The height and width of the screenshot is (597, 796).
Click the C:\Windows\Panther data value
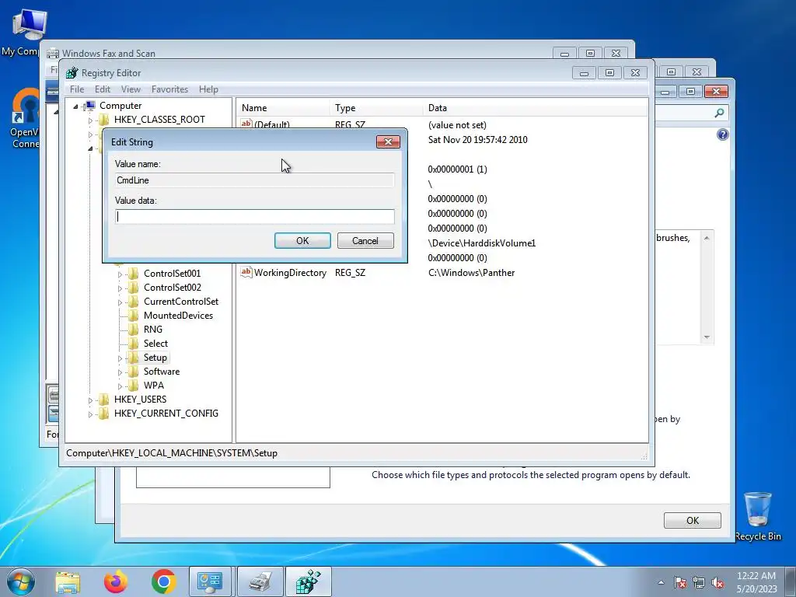(x=471, y=273)
